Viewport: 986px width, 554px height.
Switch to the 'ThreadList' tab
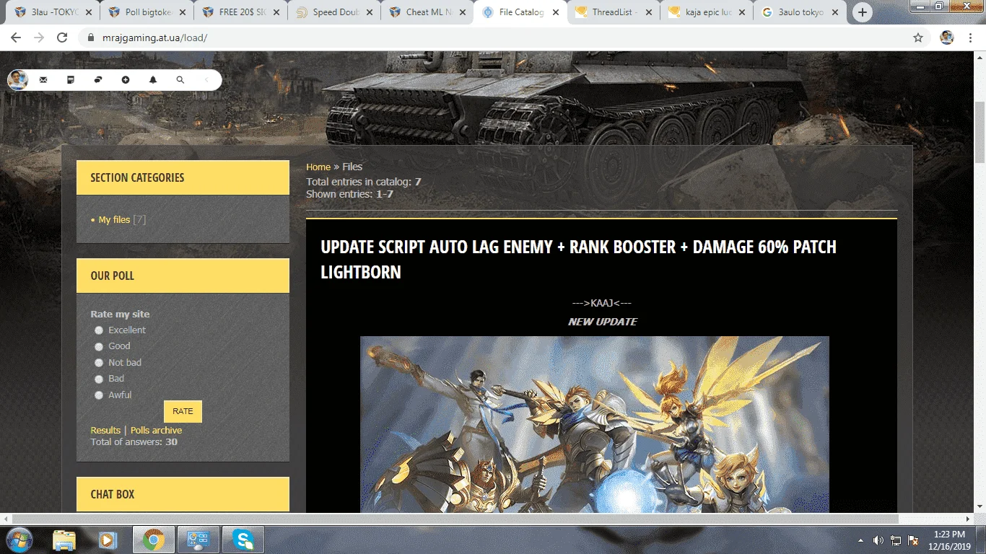[613, 12]
